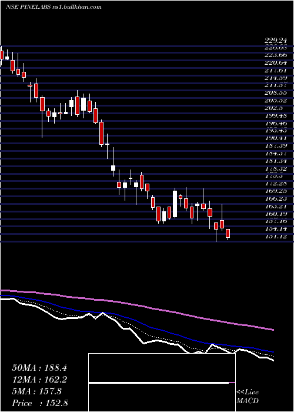Select the 187.39 price level label

276,146
